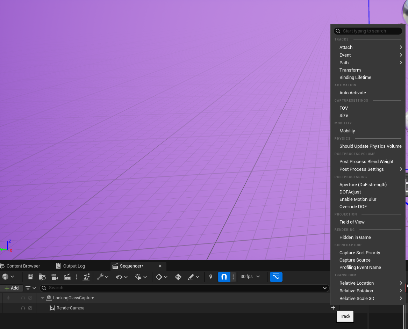Choose Field of View menu entry
Screen dimensions: 408x329
[x=352, y=222]
